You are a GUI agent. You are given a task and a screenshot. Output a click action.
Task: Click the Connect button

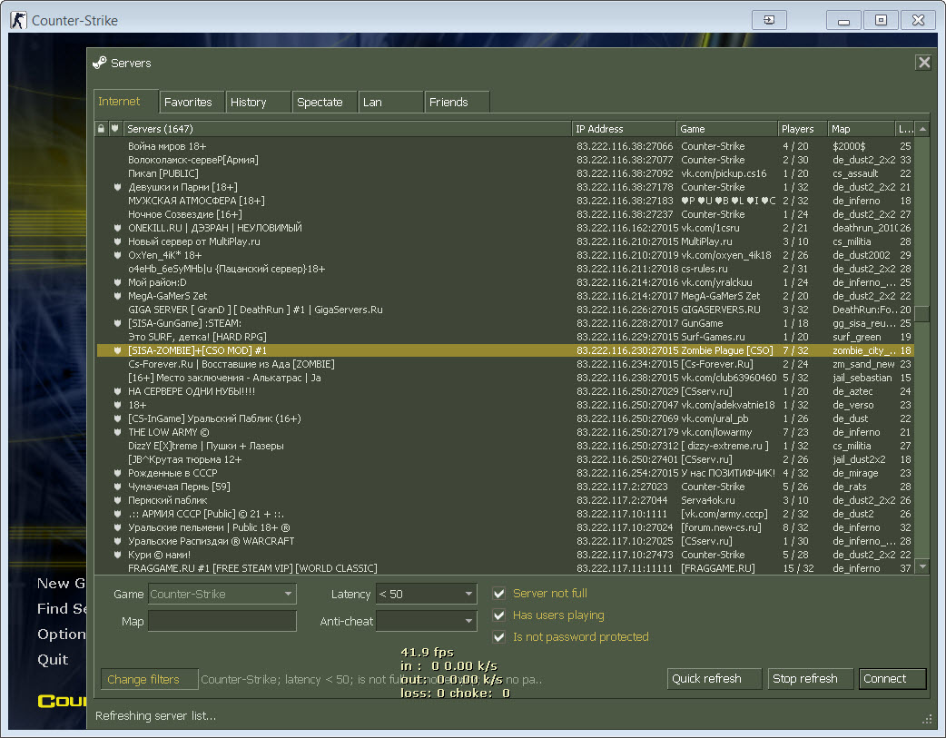tap(892, 679)
